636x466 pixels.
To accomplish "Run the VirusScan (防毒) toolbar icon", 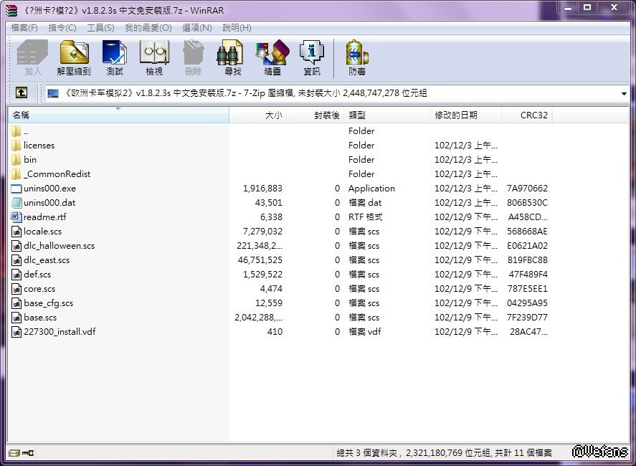I will 356,57.
